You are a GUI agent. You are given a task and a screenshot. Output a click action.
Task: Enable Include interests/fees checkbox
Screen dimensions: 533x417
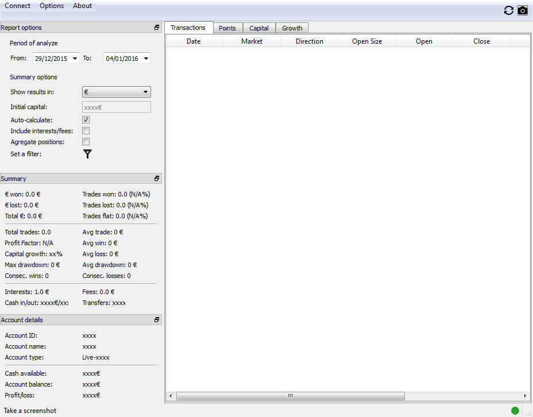coord(86,131)
